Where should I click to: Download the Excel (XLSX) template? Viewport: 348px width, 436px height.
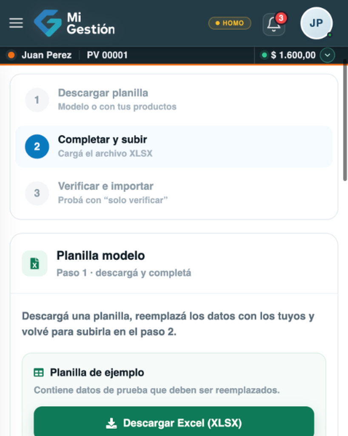[174, 423]
